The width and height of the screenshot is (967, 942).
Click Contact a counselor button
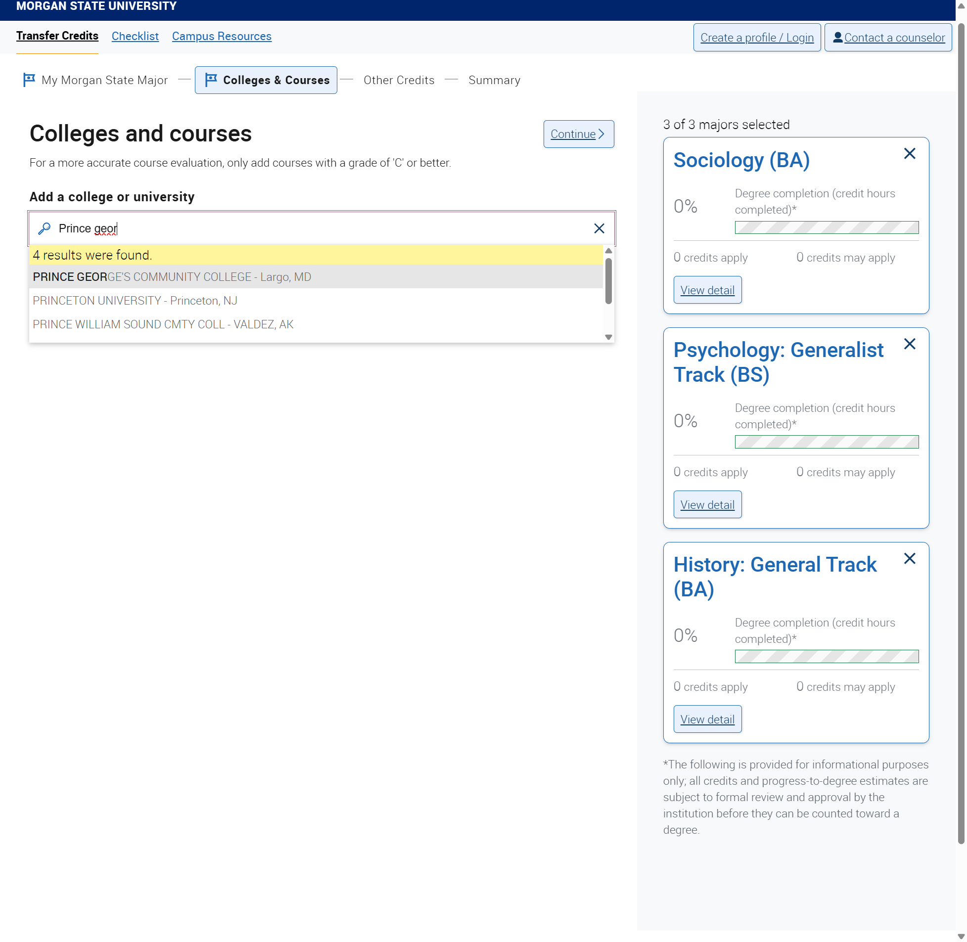coord(888,38)
